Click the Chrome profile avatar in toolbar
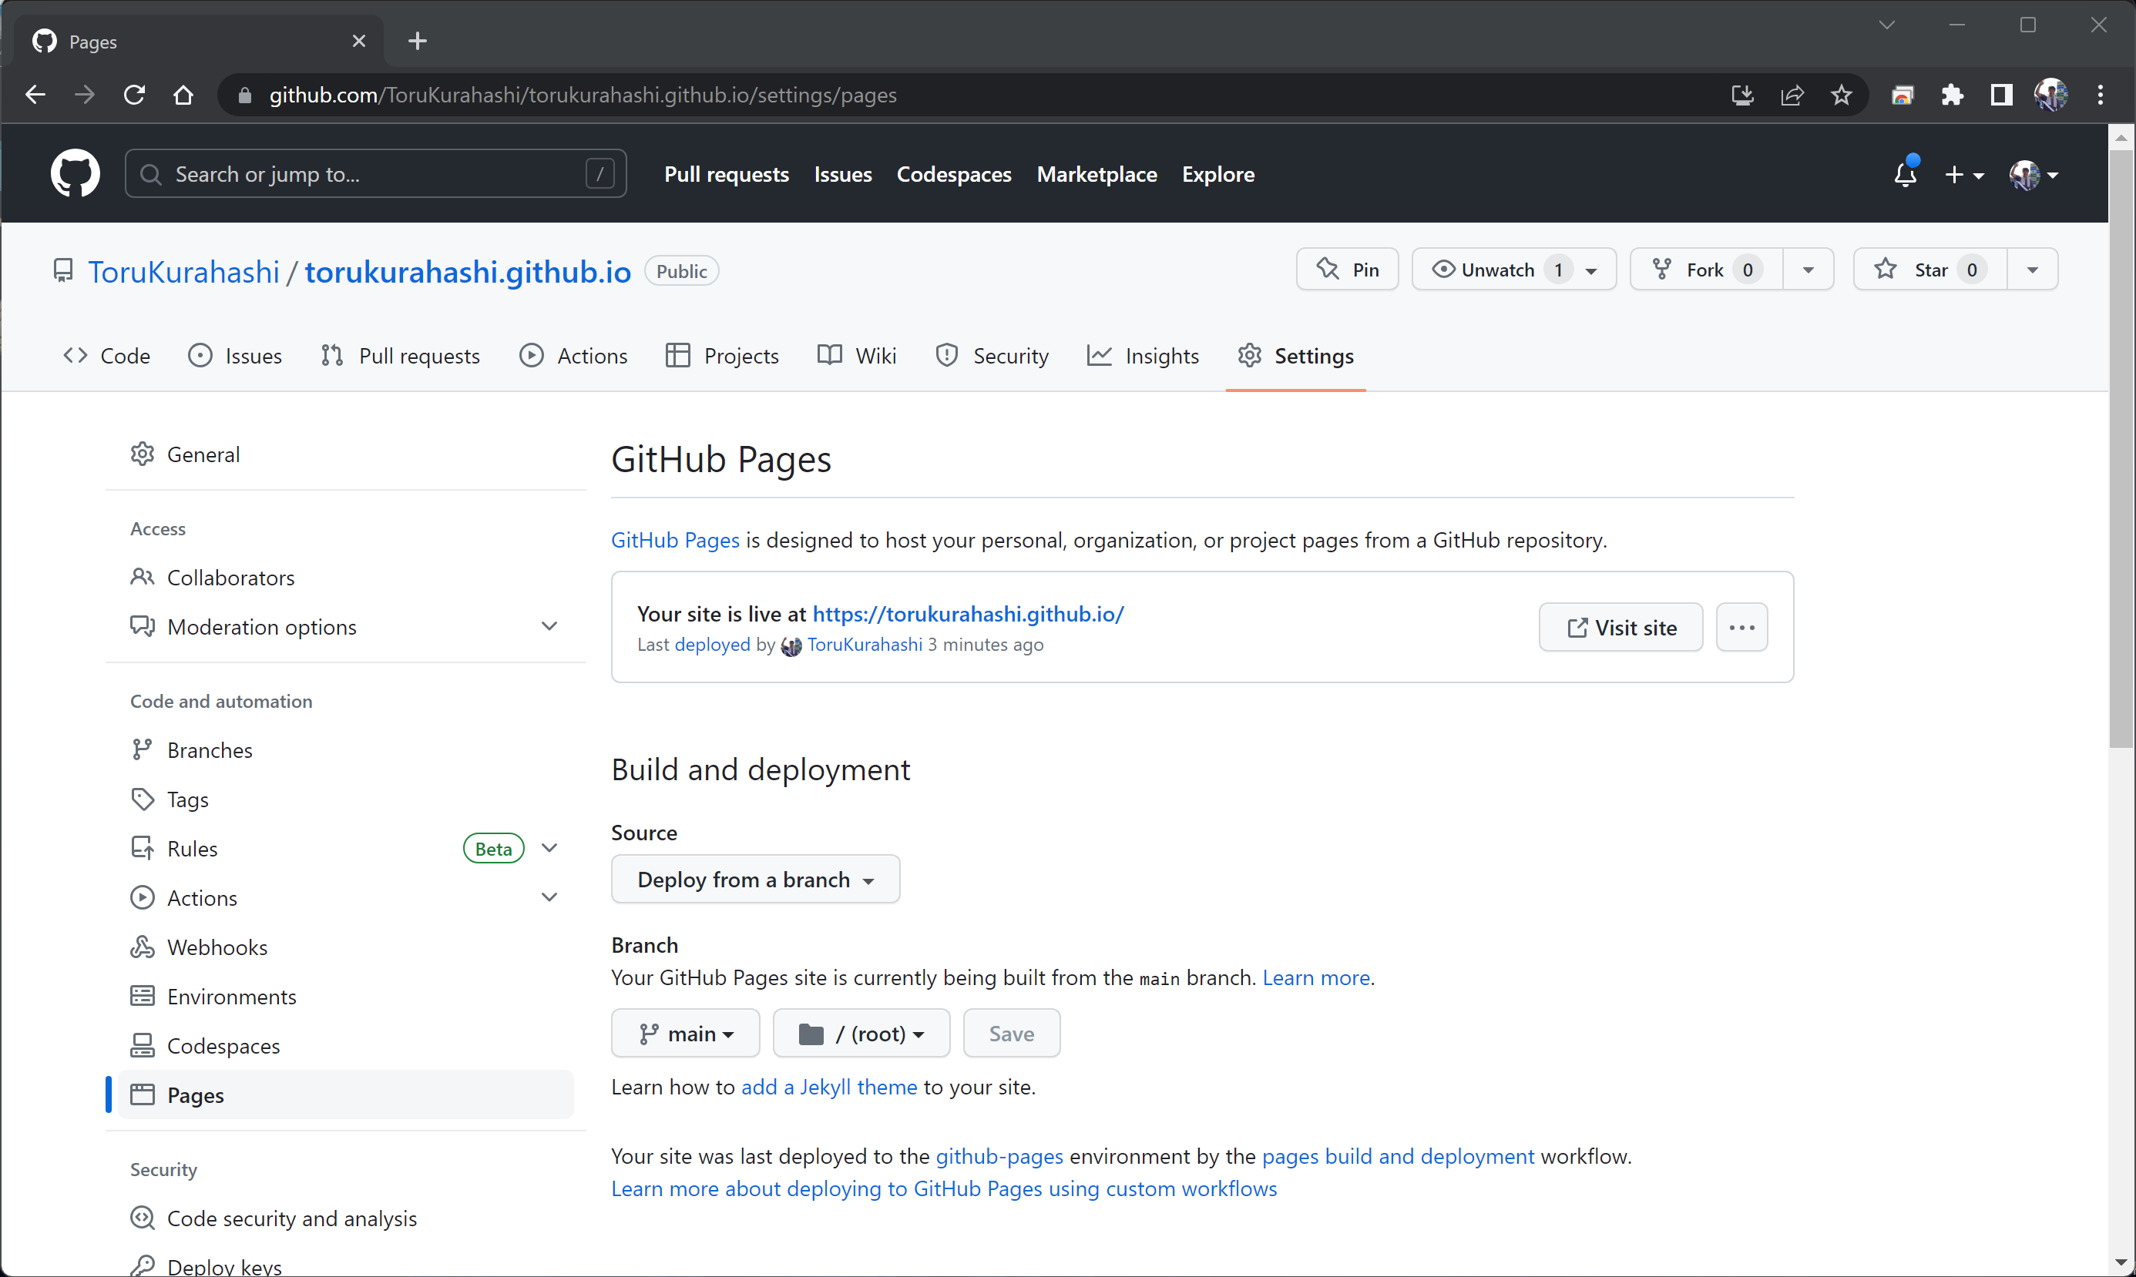 [2050, 95]
